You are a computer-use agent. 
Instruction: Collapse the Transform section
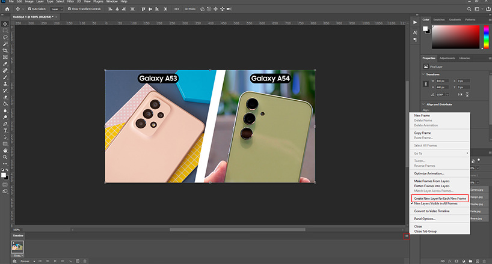click(423, 74)
